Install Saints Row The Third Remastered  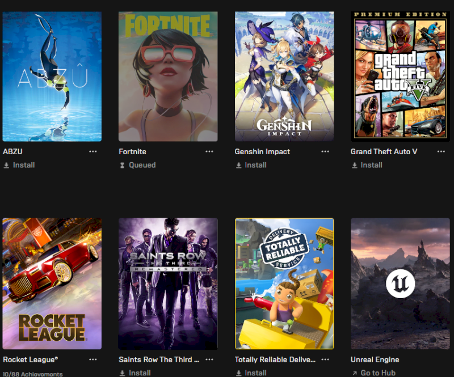pos(140,372)
